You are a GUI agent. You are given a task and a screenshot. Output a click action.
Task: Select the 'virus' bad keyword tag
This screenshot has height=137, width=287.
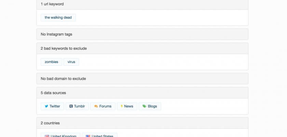[71, 62]
